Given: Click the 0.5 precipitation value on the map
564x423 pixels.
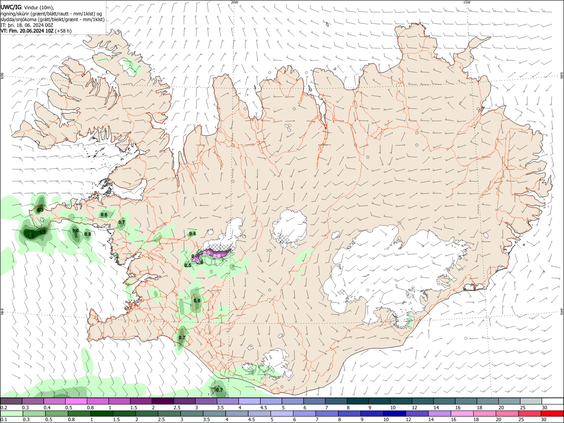Looking at the screenshot, I should (188, 265).
